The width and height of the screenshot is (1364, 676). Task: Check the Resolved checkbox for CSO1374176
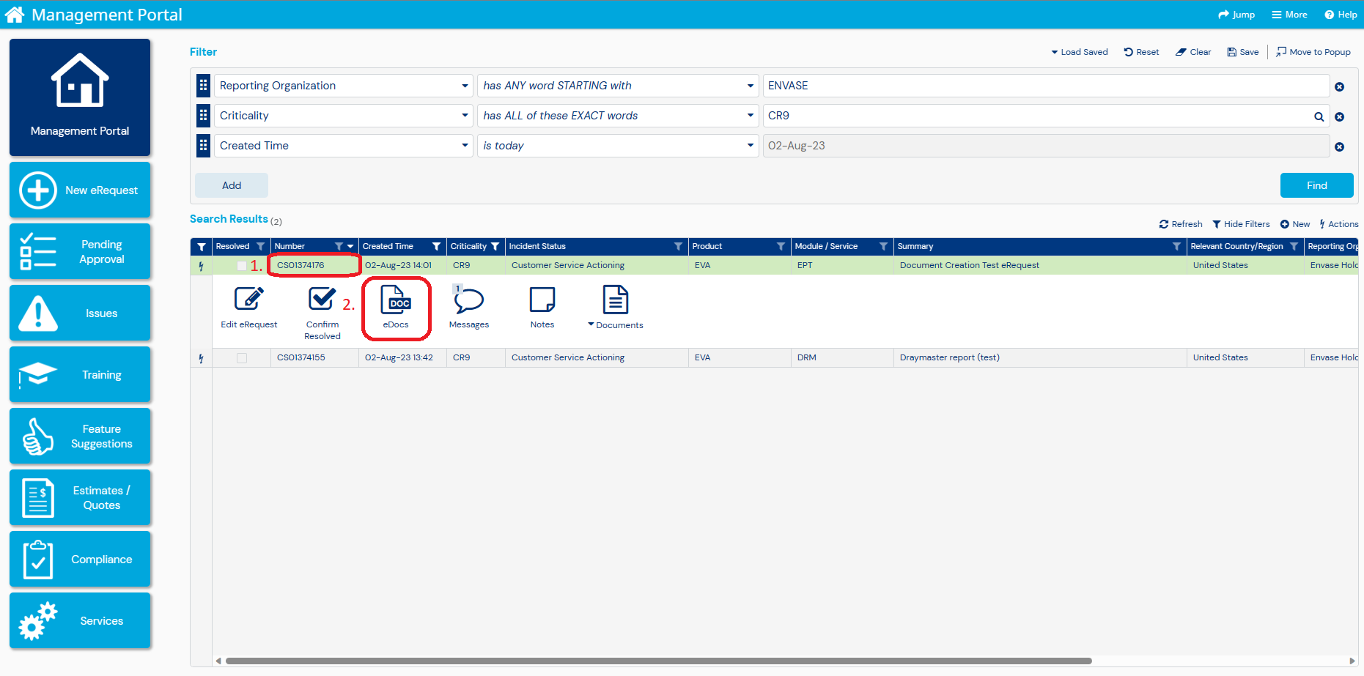[x=243, y=265]
